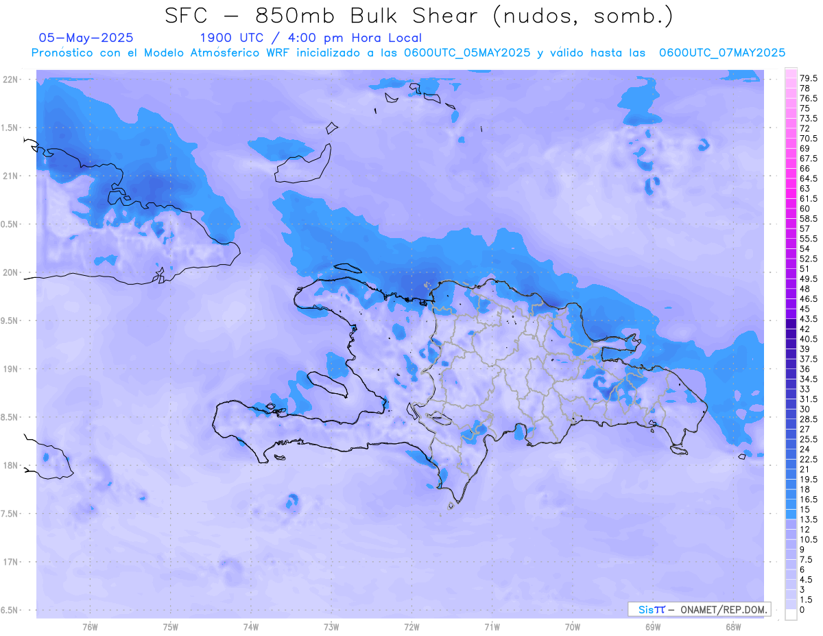Click the "72W" longitude label
The height and width of the screenshot is (636, 823).
coord(411,626)
